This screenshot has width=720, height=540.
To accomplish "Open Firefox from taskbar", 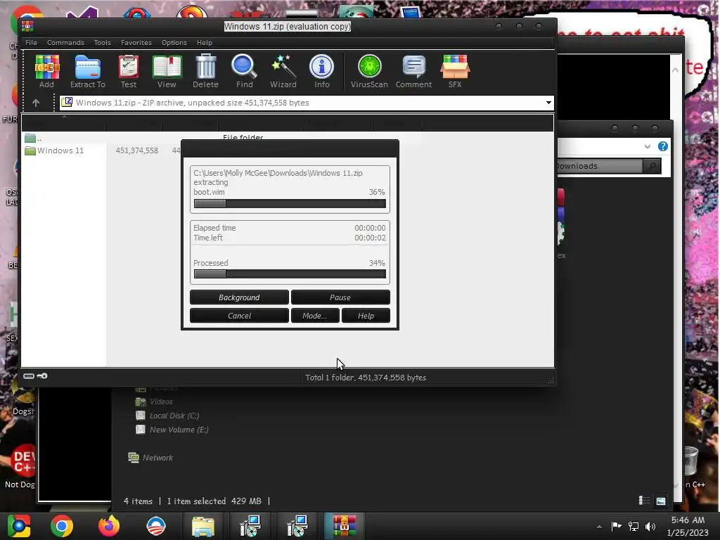I will tap(109, 526).
